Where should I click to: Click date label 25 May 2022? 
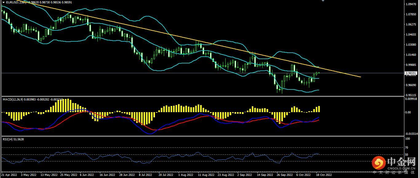(x=69, y=175)
